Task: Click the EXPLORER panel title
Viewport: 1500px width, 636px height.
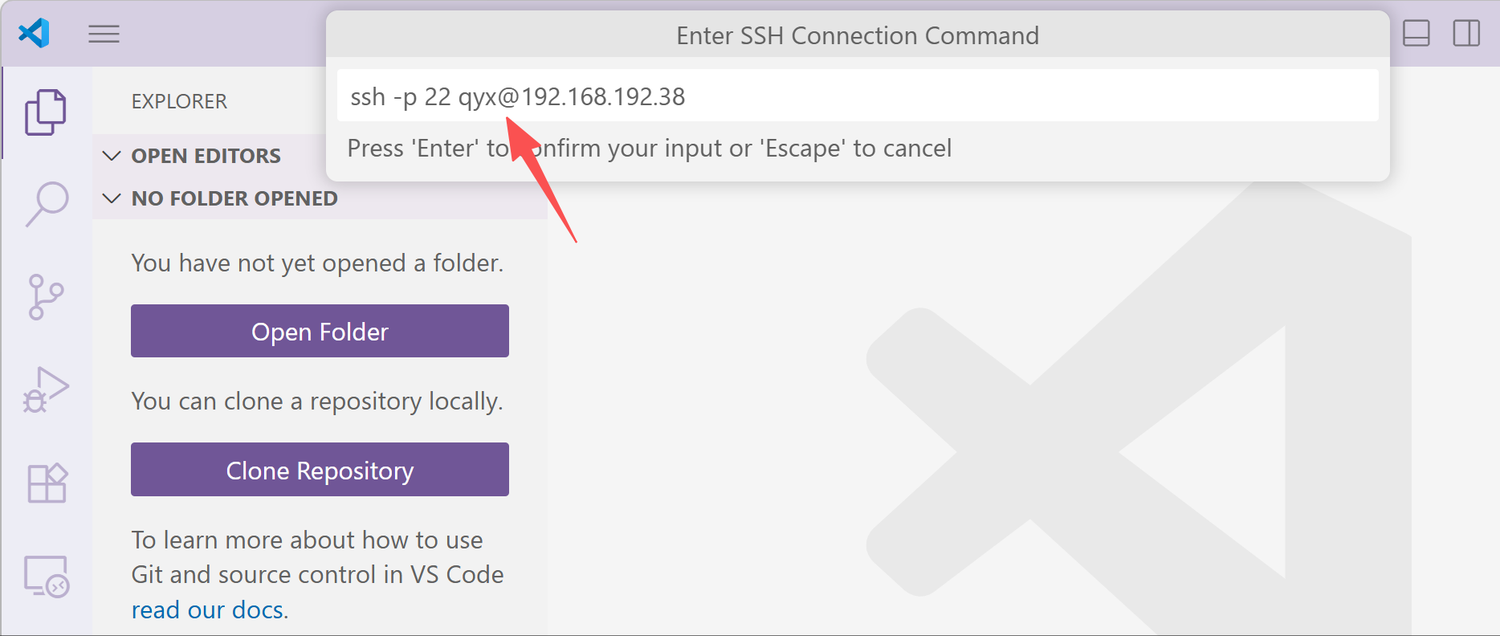Action: coord(179,101)
